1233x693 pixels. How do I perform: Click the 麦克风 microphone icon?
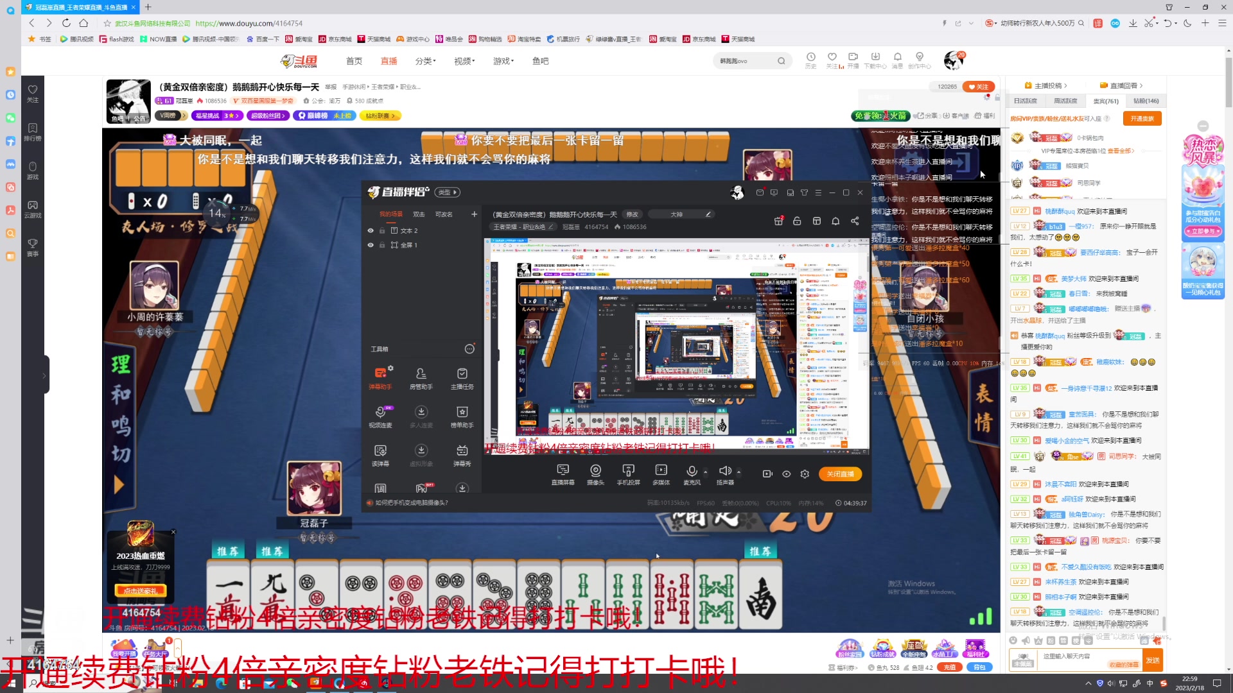692,472
